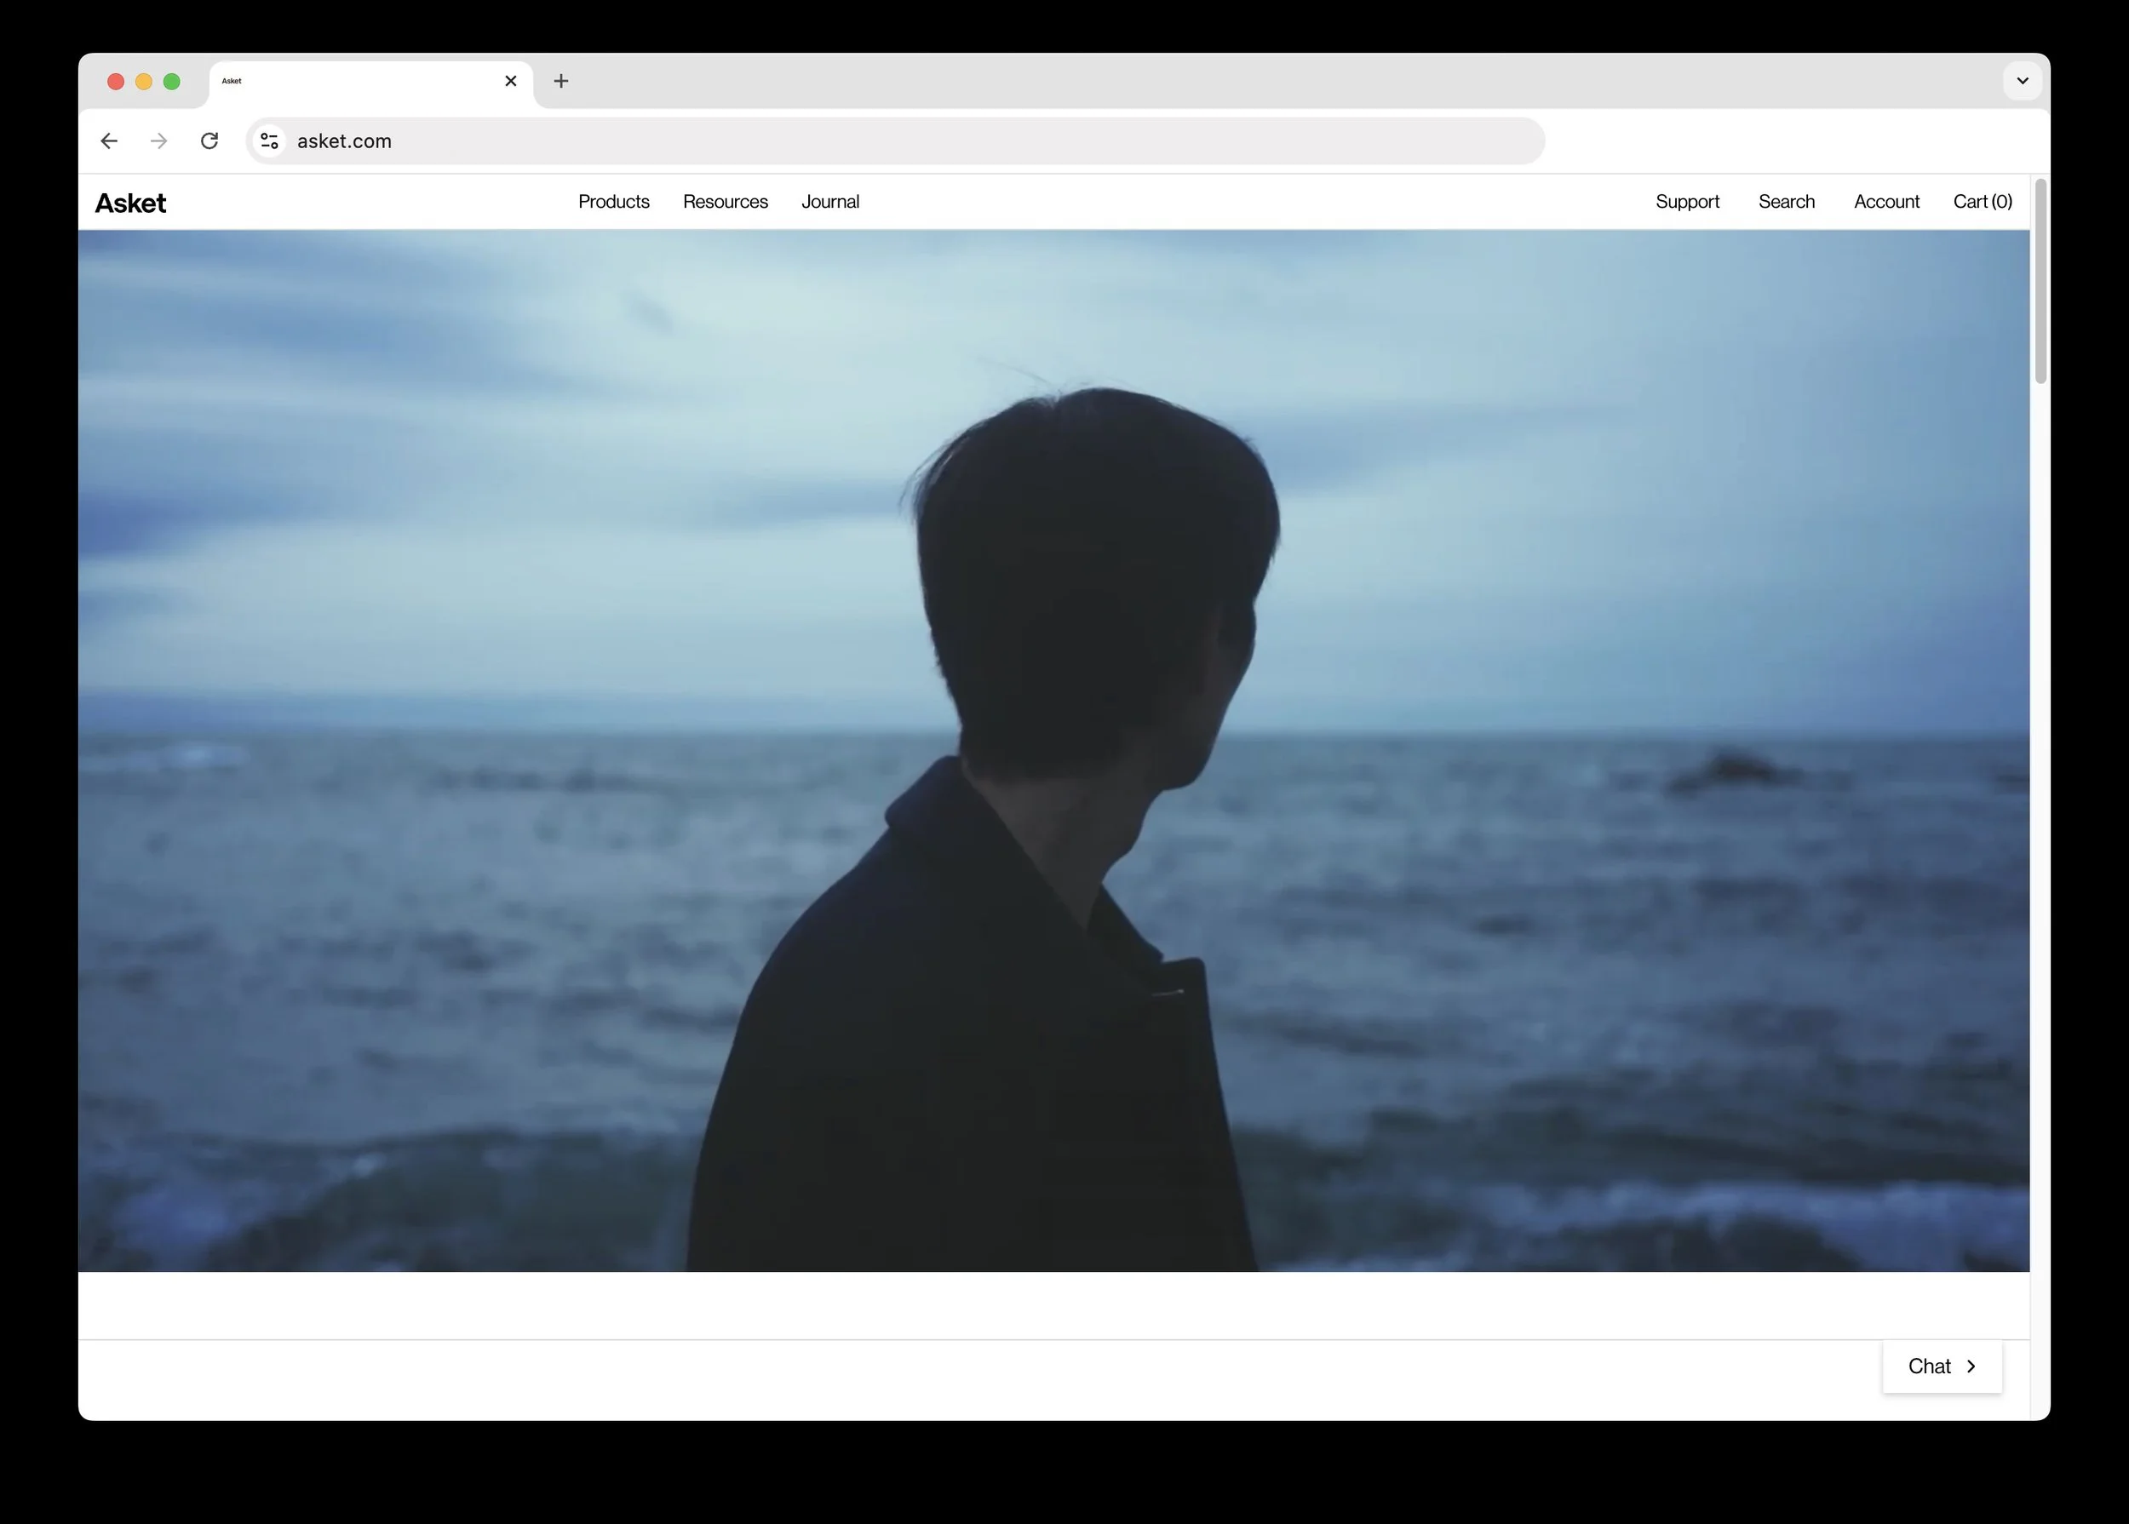Click the Chat arrow chevron
Image resolution: width=2129 pixels, height=1524 pixels.
point(1971,1366)
